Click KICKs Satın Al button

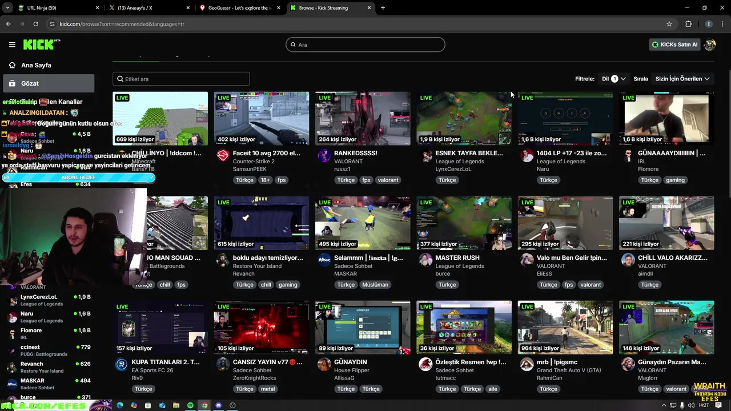(x=675, y=45)
